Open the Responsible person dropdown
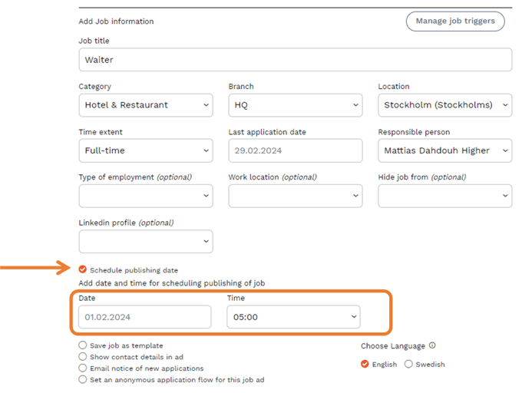 [444, 150]
